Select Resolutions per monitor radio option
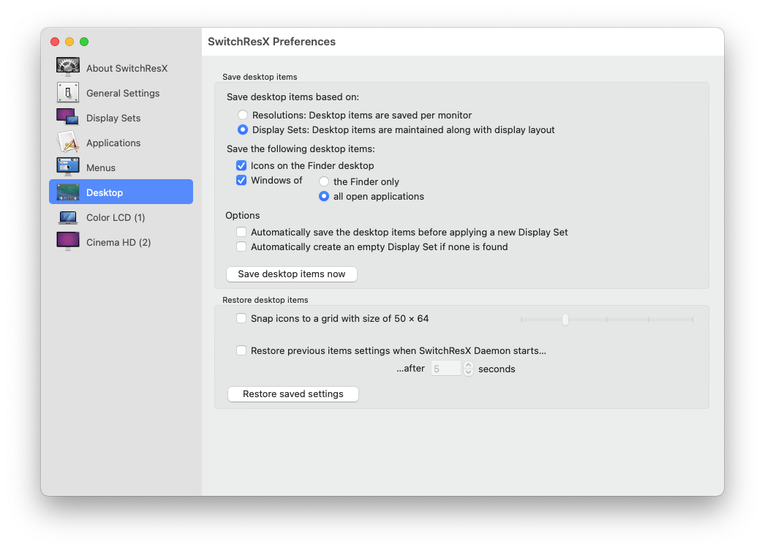This screenshot has width=765, height=550. (x=243, y=115)
